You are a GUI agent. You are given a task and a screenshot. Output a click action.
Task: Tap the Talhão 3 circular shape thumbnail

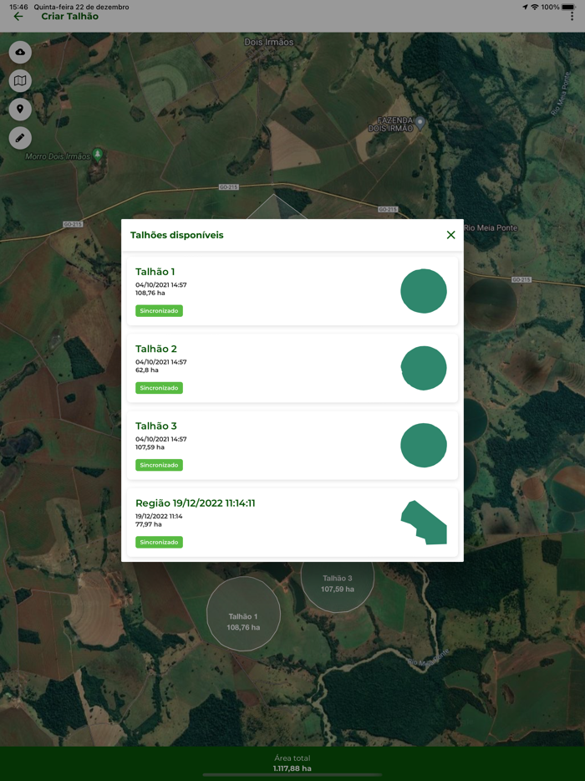pyautogui.click(x=424, y=446)
